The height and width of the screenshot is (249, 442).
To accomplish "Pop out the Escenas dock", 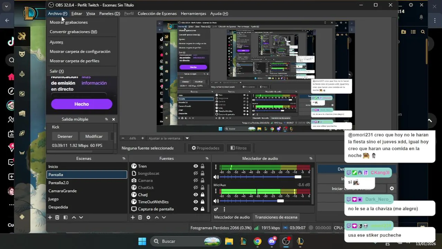I will pyautogui.click(x=124, y=158).
